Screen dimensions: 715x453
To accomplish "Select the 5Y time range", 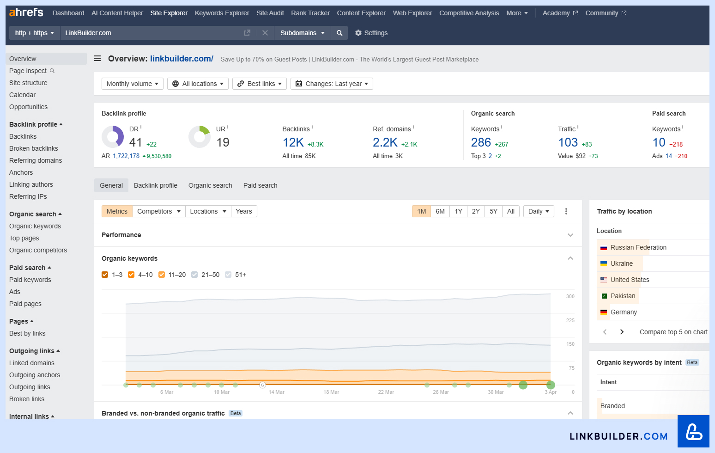I will (493, 211).
